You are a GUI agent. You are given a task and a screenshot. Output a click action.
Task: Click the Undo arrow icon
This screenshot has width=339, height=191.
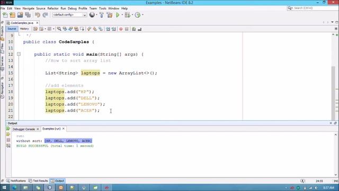(38, 15)
